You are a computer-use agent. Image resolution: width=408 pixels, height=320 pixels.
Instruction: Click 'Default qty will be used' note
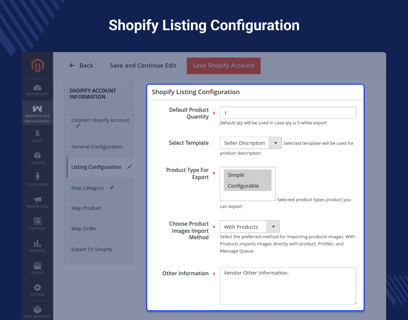click(273, 123)
